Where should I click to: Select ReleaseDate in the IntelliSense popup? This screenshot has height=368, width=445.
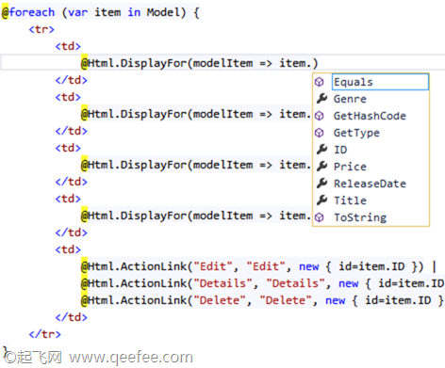370,184
